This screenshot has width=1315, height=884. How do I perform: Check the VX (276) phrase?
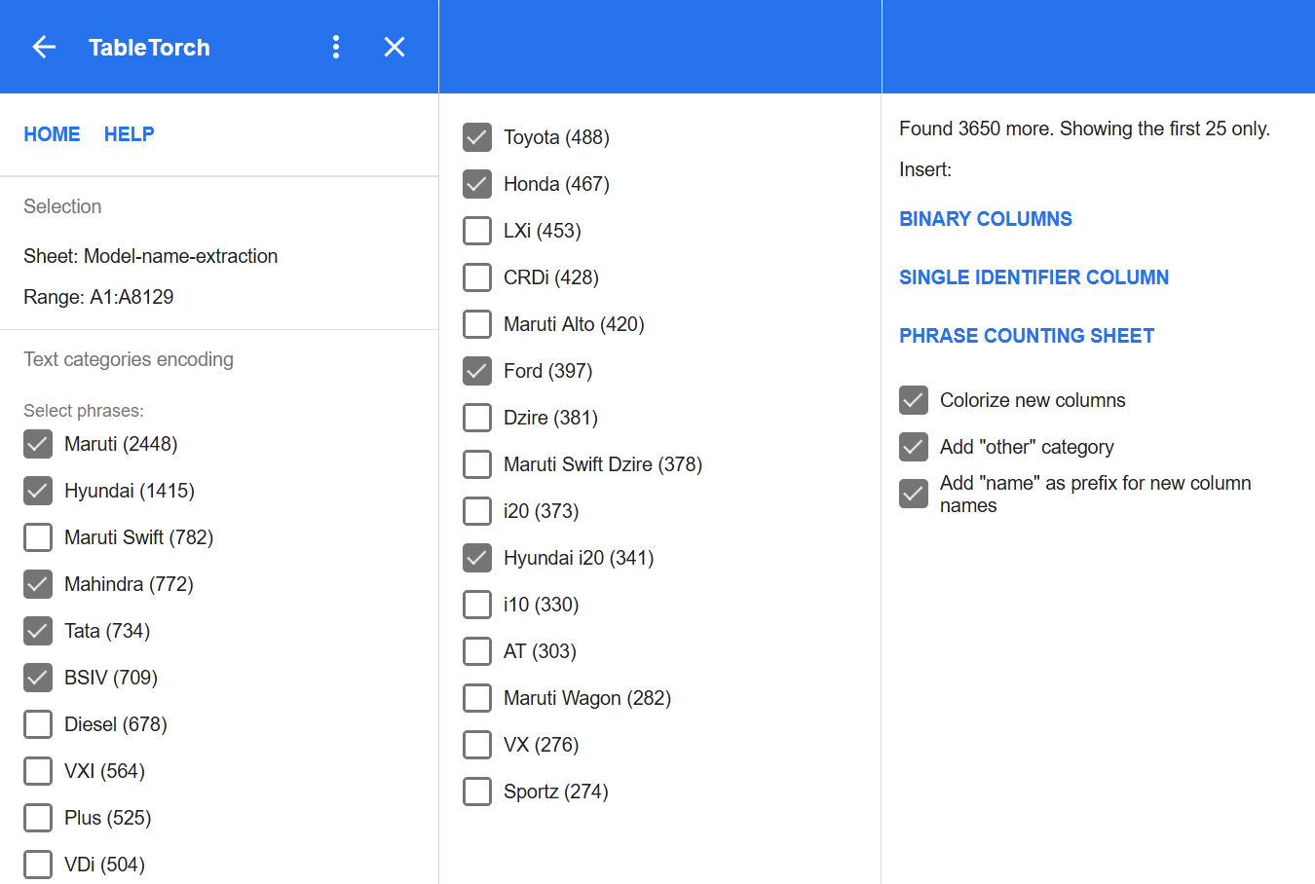(477, 745)
